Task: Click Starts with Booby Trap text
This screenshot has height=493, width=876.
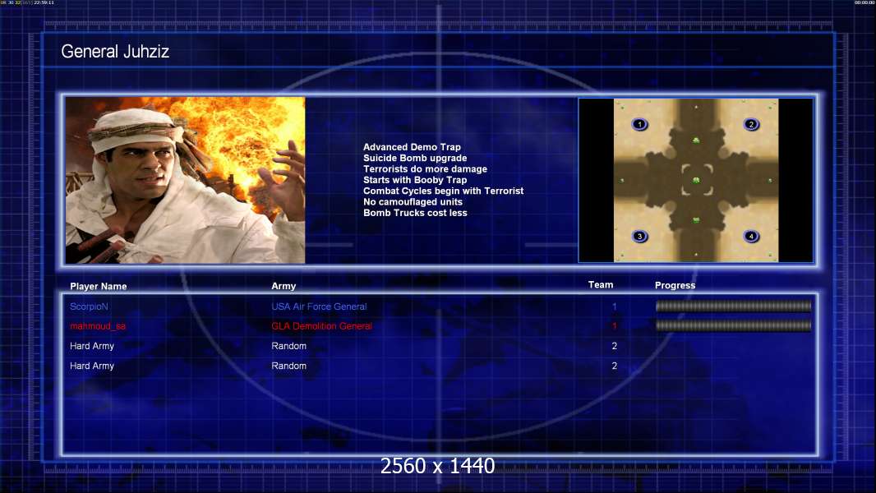Action: click(415, 180)
